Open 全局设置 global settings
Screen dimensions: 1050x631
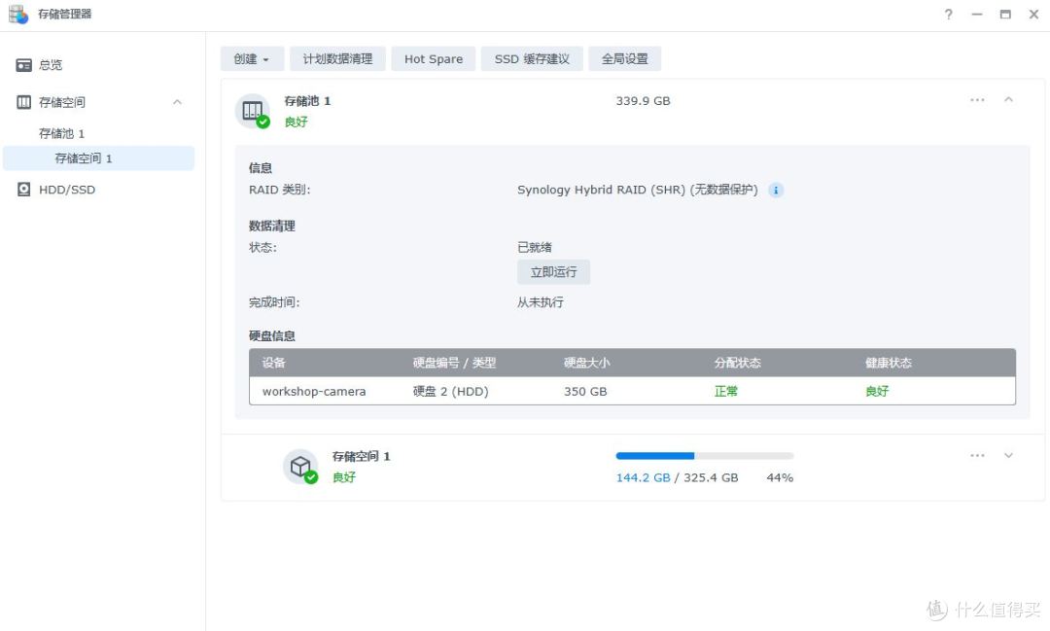click(625, 59)
